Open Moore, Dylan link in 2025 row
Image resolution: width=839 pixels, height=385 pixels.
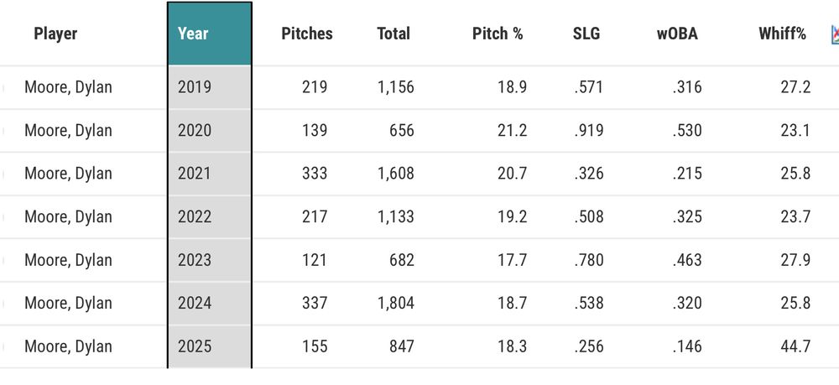[69, 346]
